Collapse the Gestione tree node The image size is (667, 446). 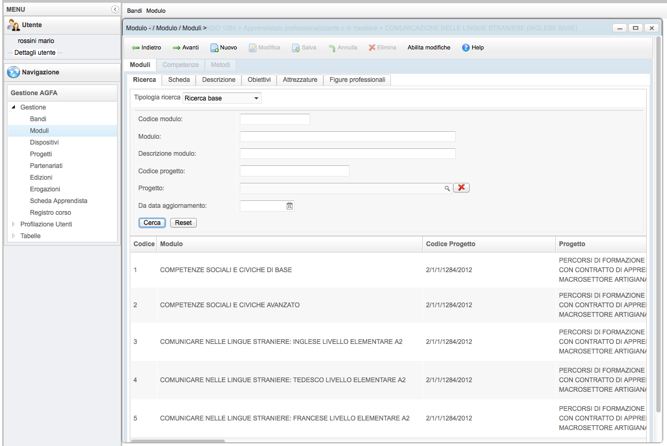point(14,107)
